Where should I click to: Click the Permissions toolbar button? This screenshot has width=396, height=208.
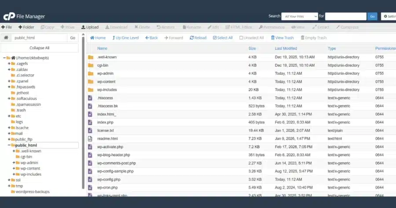[272, 27]
